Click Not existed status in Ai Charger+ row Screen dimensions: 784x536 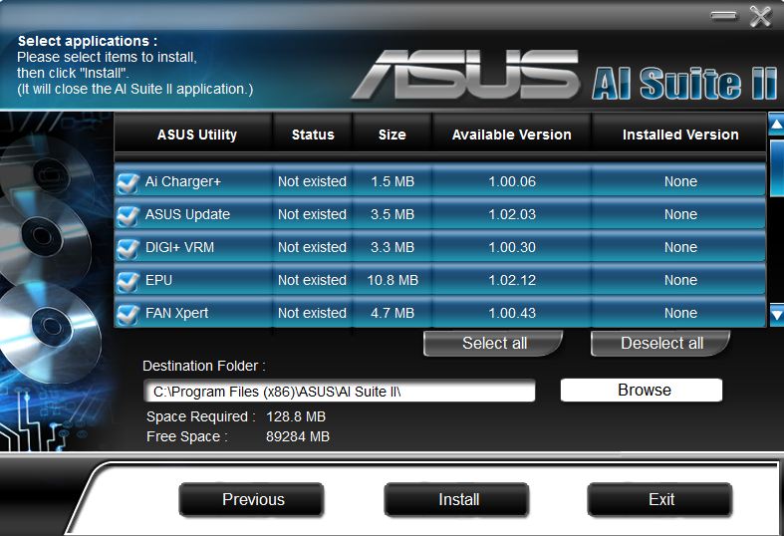[312, 181]
